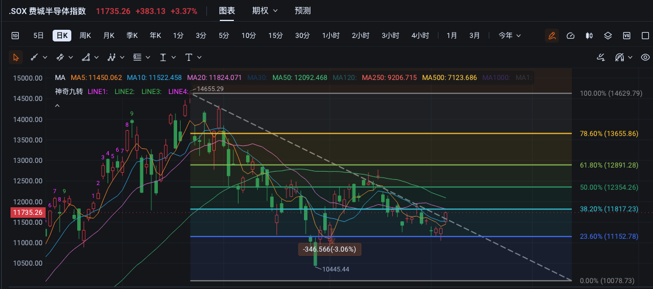Open the 期权 tab dropdown
This screenshot has height=289, width=653.
(265, 11)
